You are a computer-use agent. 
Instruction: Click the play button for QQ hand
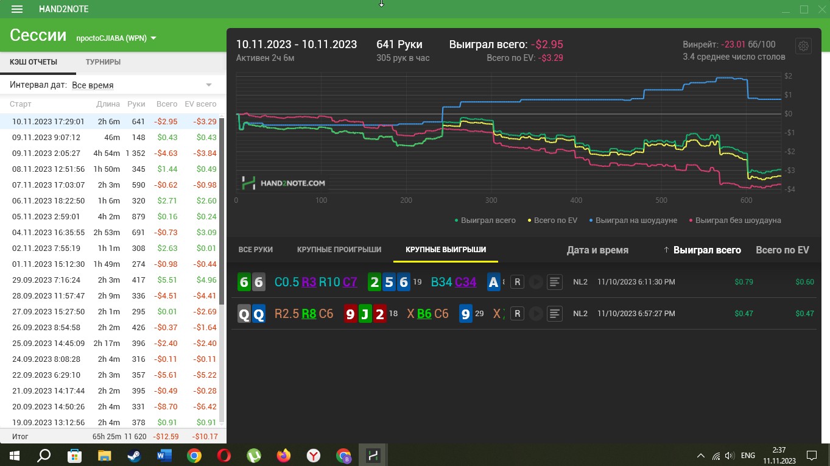[536, 314]
